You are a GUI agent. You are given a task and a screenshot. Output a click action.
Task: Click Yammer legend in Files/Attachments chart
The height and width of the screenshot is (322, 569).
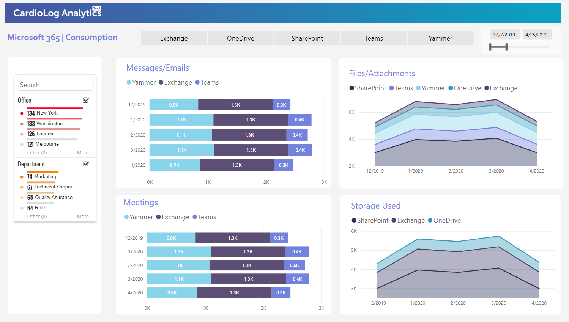coord(431,88)
